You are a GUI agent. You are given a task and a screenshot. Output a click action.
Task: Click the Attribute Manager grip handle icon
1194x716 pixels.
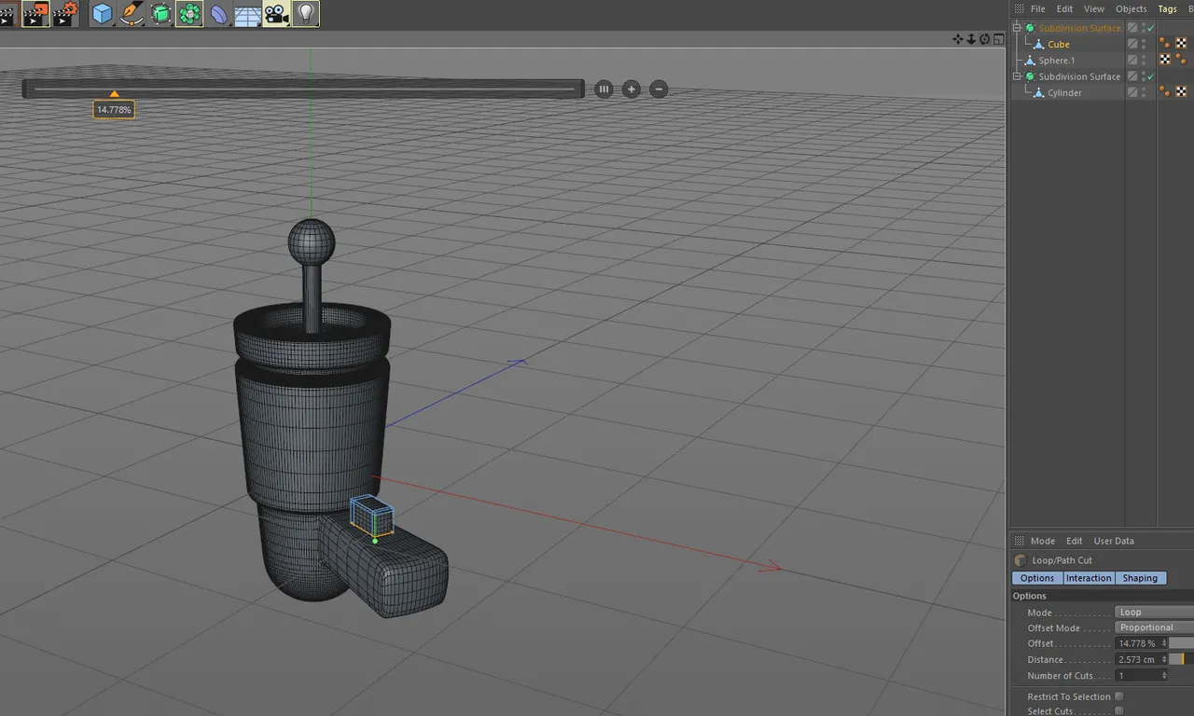1019,541
